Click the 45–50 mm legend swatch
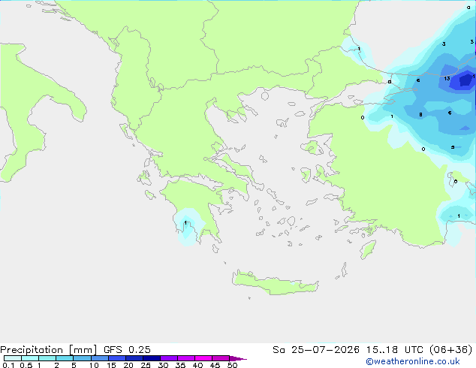Viewport: 476px width, 368px height. click(221, 358)
